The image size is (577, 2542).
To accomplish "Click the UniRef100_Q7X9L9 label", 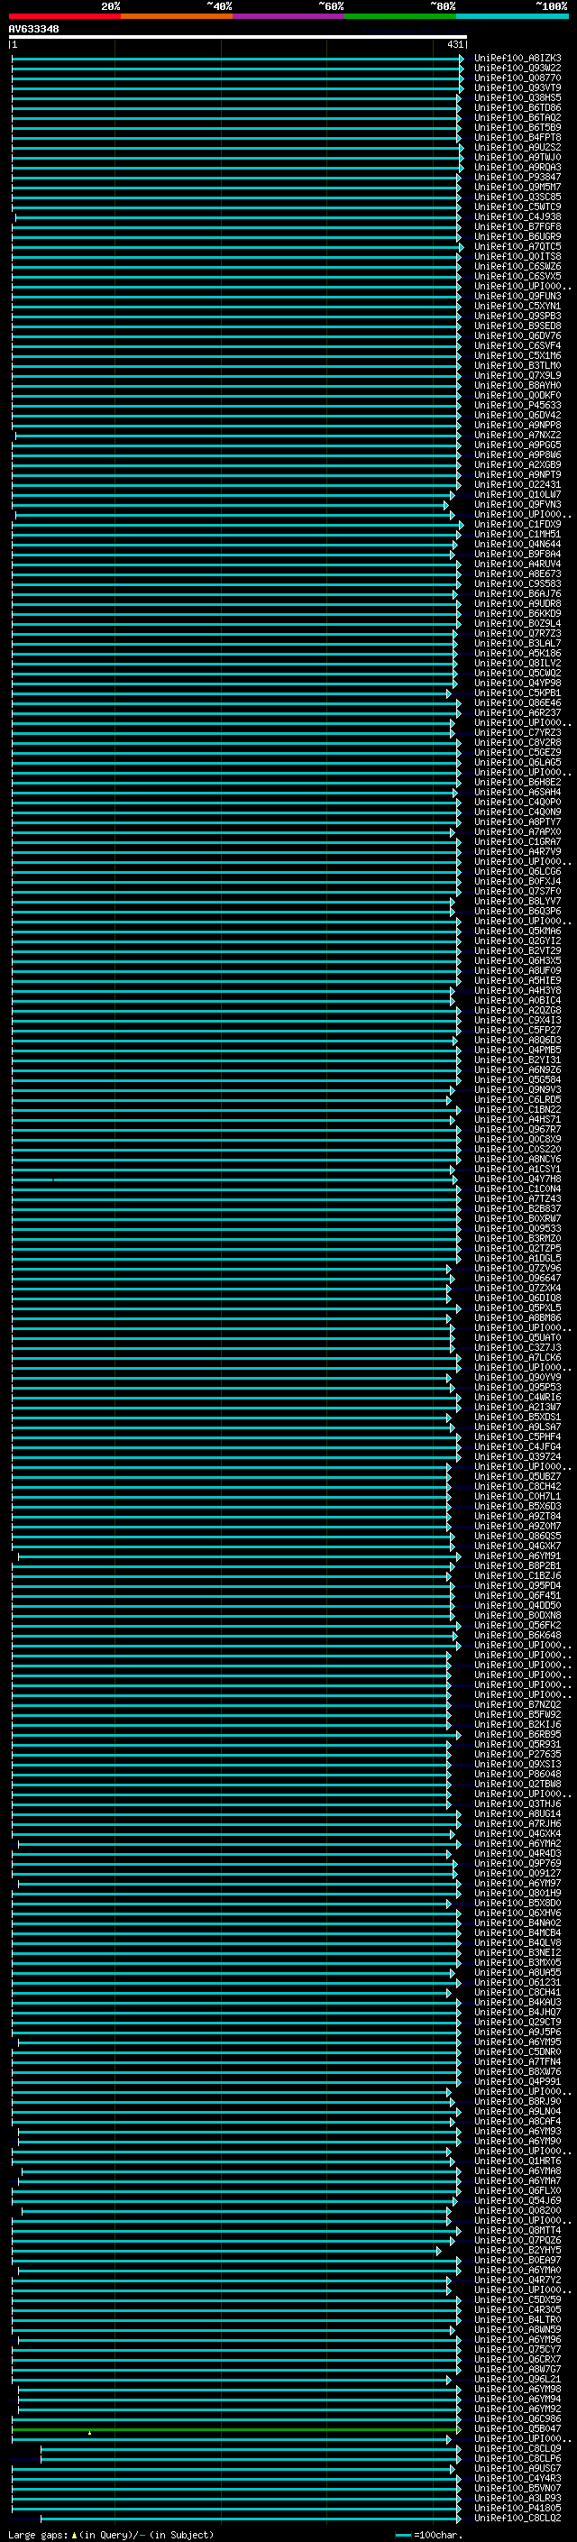I will (x=517, y=376).
